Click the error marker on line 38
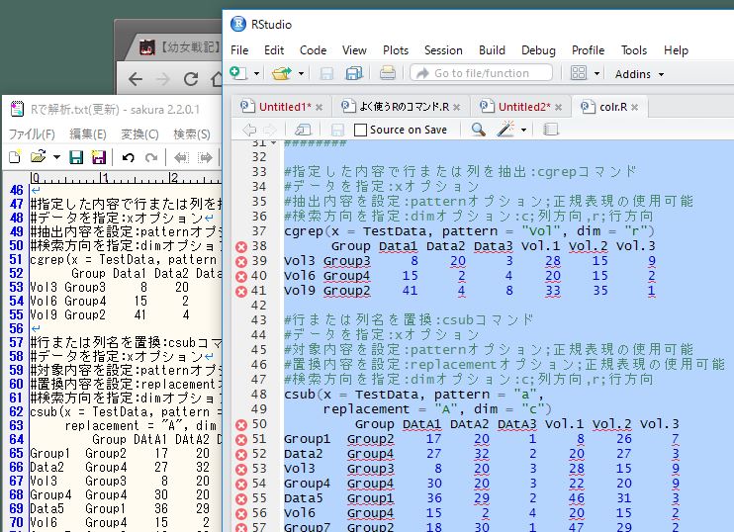734x532 pixels. [241, 246]
